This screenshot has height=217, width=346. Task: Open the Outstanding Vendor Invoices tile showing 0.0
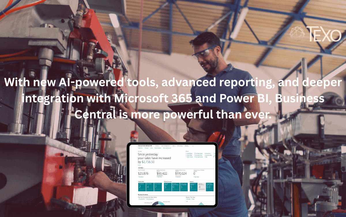coord(210,187)
